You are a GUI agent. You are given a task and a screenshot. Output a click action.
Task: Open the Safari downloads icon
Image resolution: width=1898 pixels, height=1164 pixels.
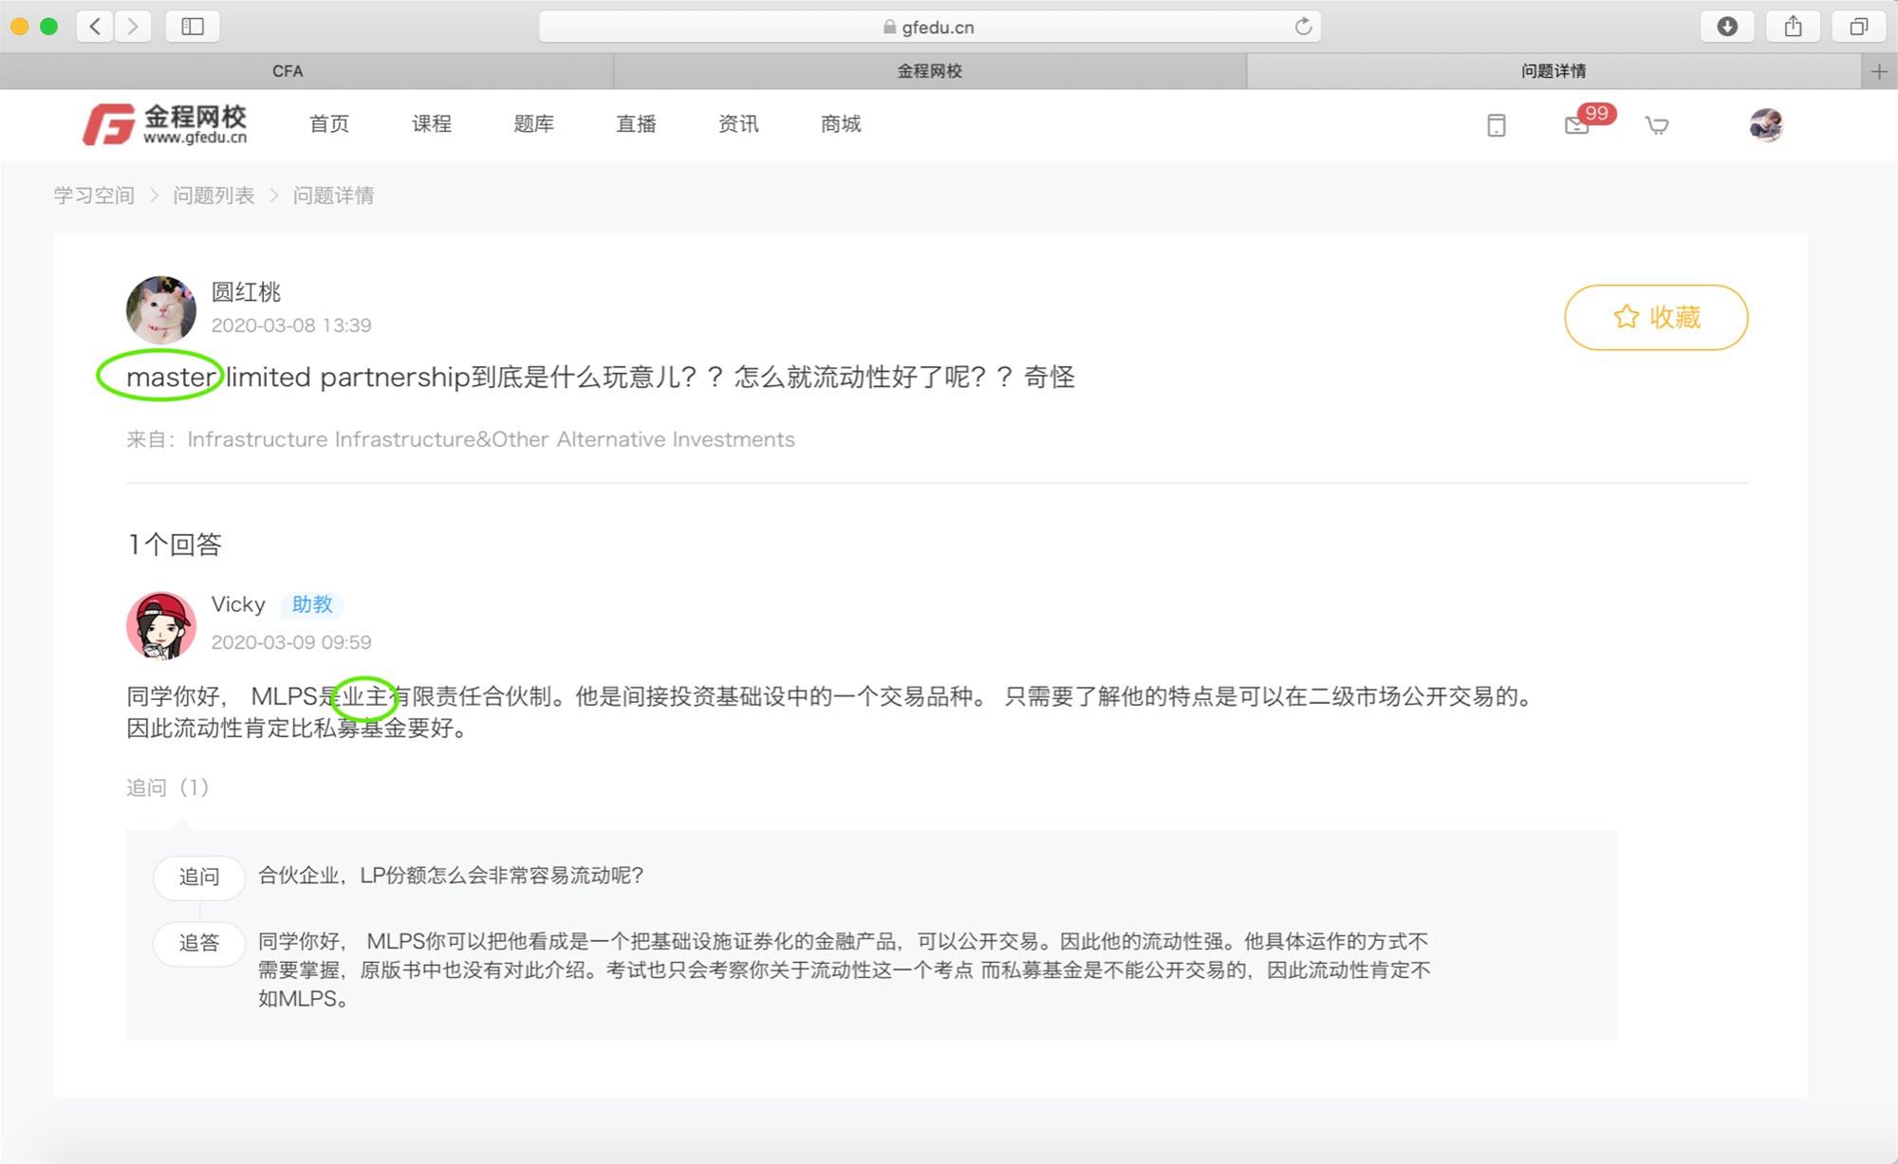point(1727,27)
